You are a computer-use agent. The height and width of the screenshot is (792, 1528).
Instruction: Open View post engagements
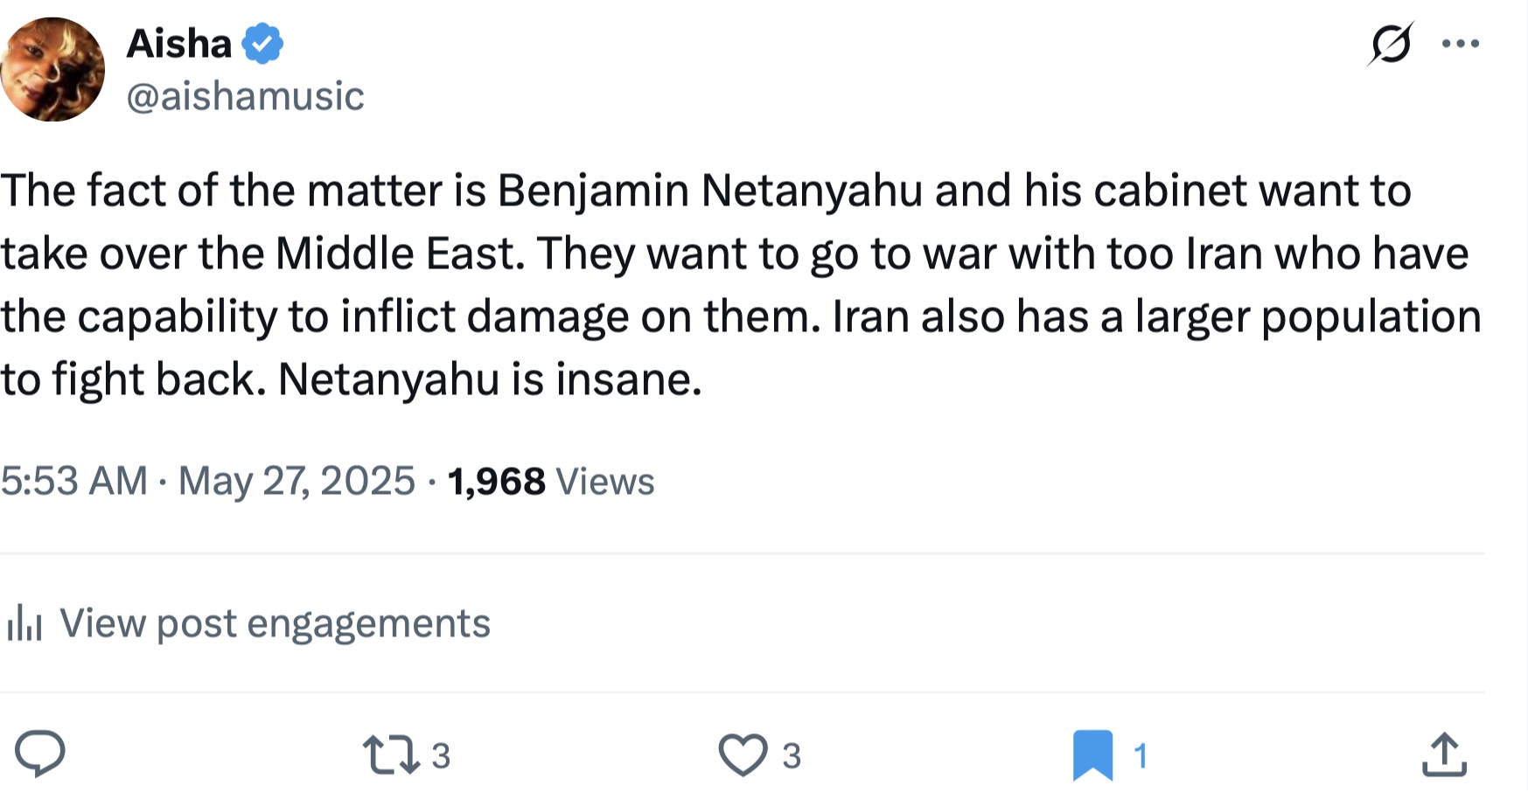click(x=275, y=623)
